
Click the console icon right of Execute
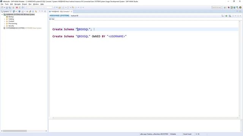[x=230, y=16]
